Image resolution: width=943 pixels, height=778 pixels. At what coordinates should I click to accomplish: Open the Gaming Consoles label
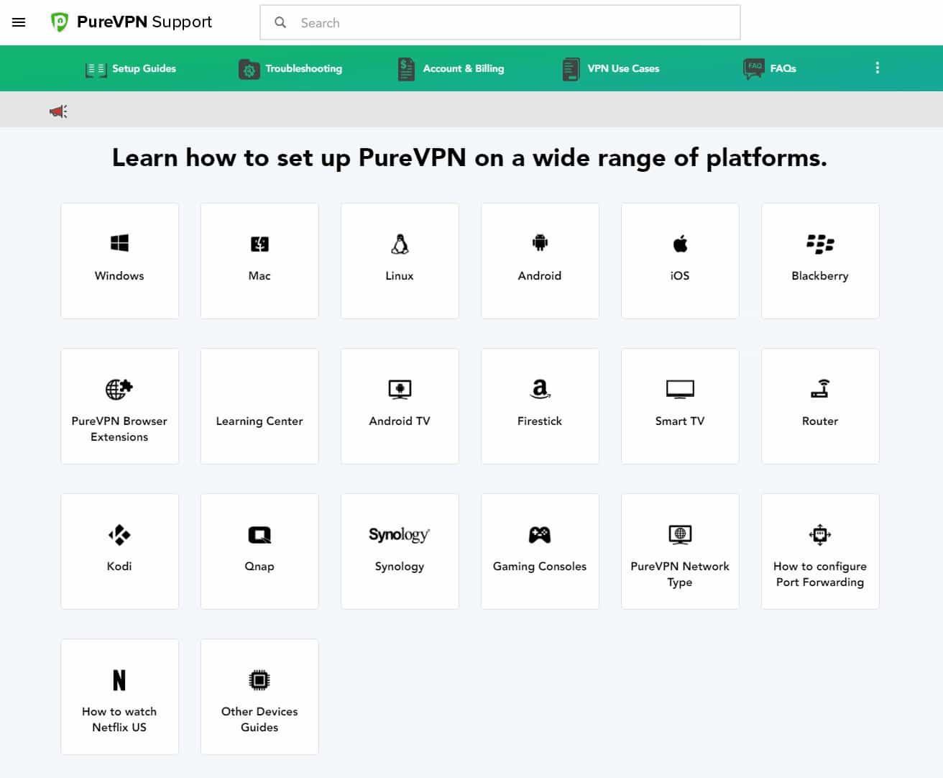[540, 566]
